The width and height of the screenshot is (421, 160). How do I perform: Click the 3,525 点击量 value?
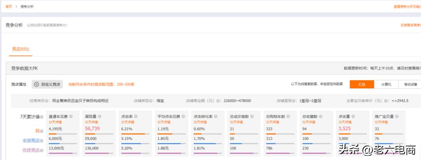(x=345, y=128)
